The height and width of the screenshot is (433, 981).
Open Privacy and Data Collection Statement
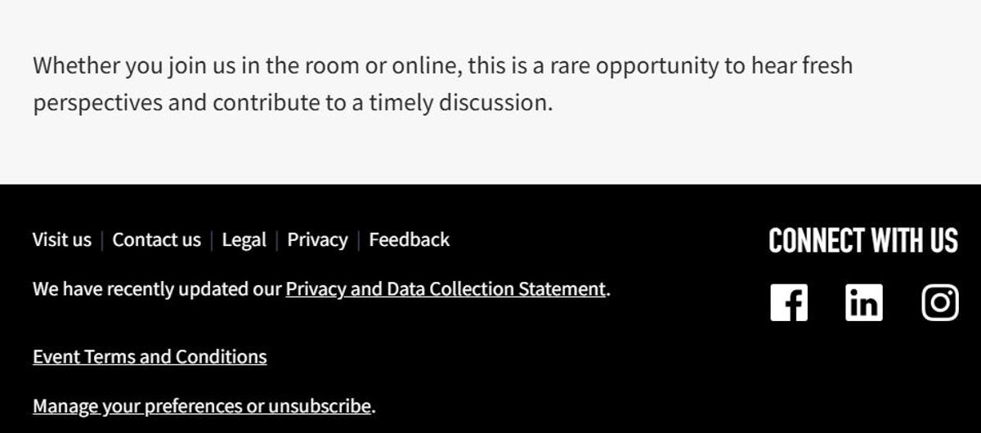[x=446, y=289]
